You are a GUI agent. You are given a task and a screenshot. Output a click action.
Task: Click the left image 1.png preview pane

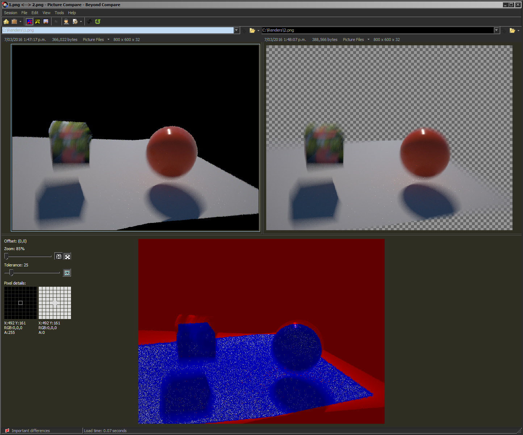click(135, 138)
